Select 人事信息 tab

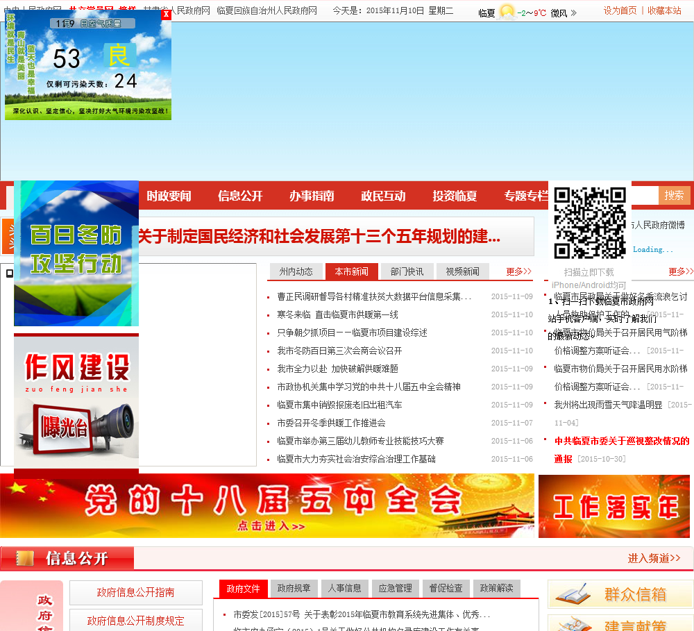(345, 589)
